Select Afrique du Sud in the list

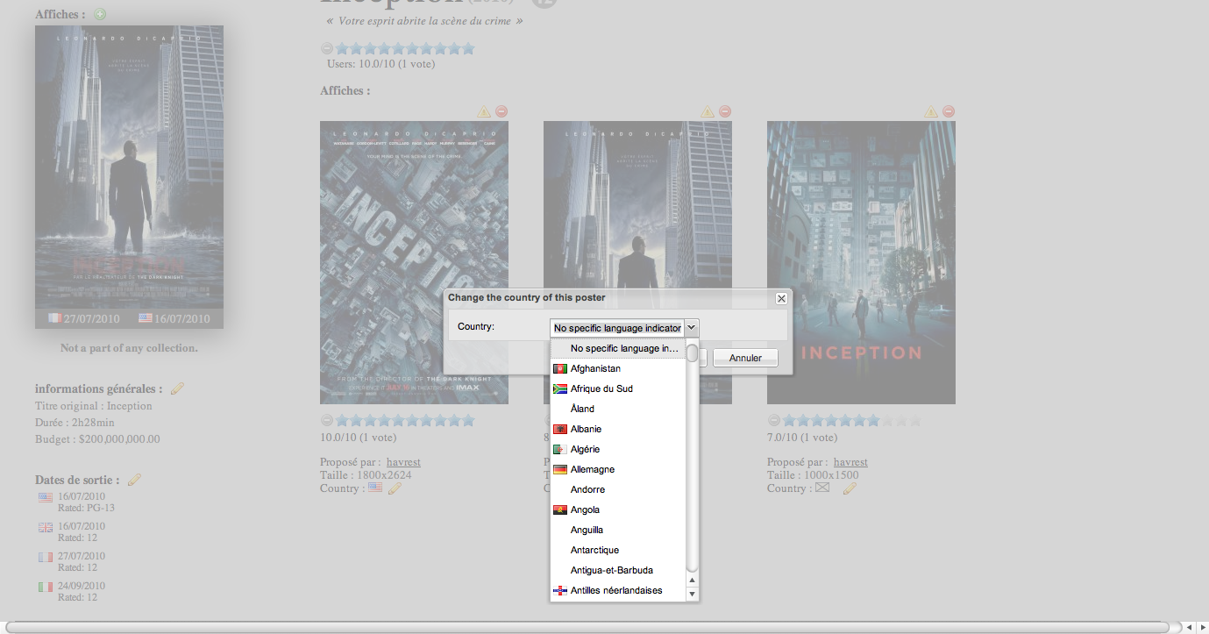(x=617, y=388)
